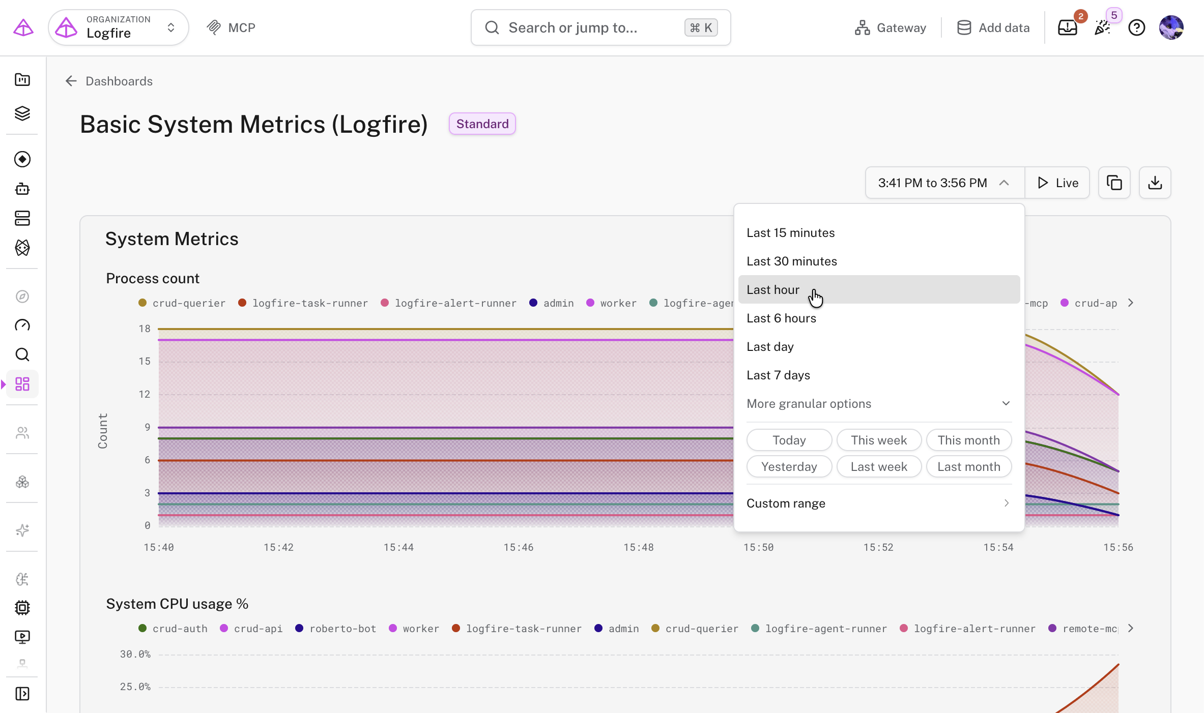Open the inbox notifications icon with badge 2
The height and width of the screenshot is (713, 1204).
click(1067, 27)
